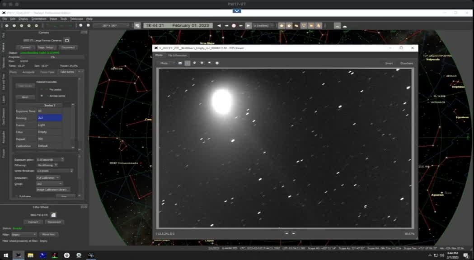Go to next image in FITS Viewer
The image size is (474, 260).
pos(294,233)
